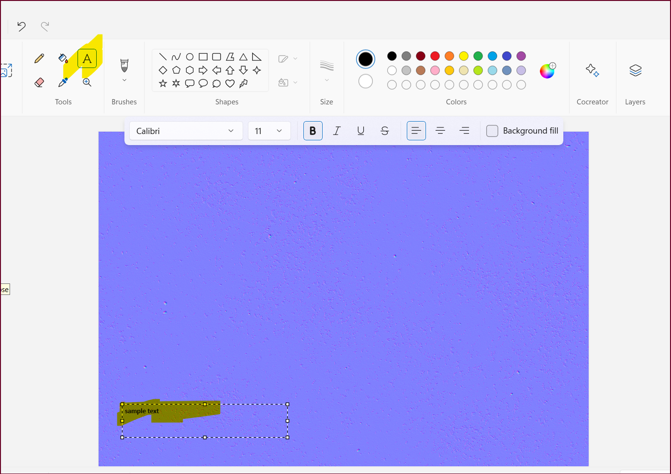Choose the right arrow shape

pyautogui.click(x=203, y=70)
